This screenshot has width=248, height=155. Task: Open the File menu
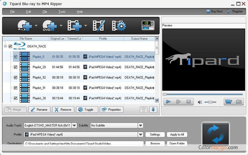pos(12,12)
